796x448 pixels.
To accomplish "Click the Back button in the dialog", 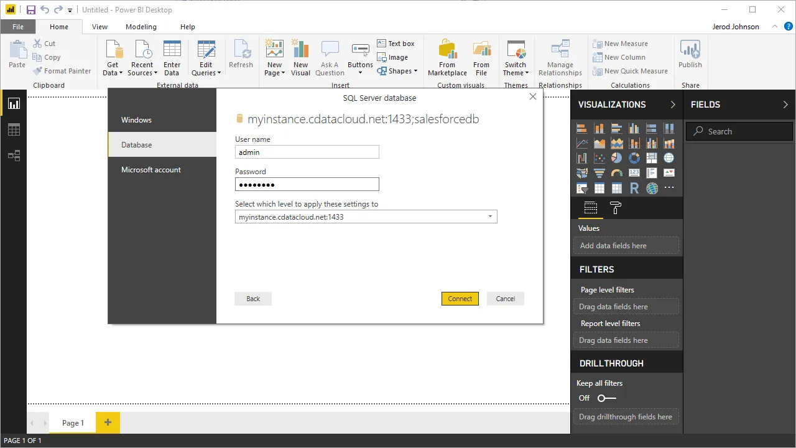I will tap(252, 299).
